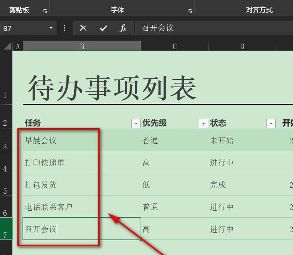Select priority 低 in 打包发货 row
The width and height of the screenshot is (293, 255).
[x=175, y=184]
